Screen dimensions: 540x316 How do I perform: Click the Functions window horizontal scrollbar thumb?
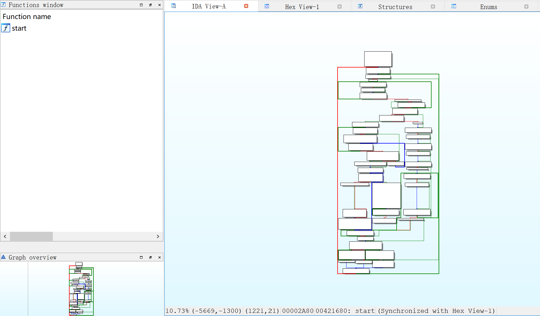31,236
